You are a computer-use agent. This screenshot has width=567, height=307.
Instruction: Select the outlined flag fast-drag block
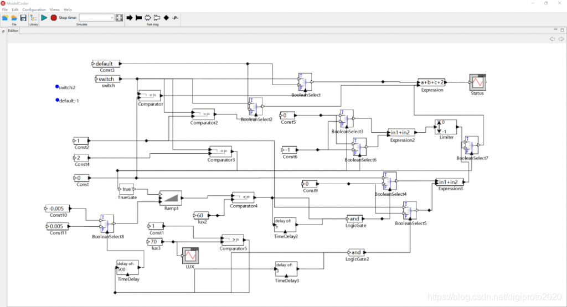tap(157, 18)
